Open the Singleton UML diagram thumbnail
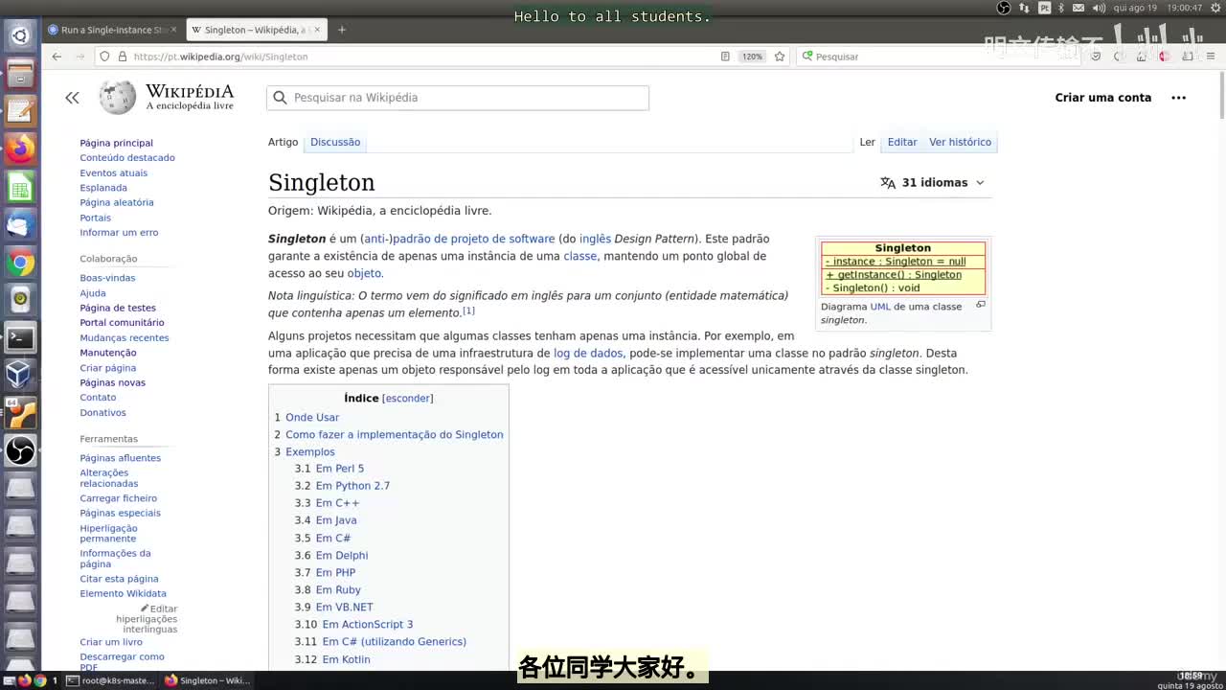This screenshot has width=1226, height=690. point(903,268)
